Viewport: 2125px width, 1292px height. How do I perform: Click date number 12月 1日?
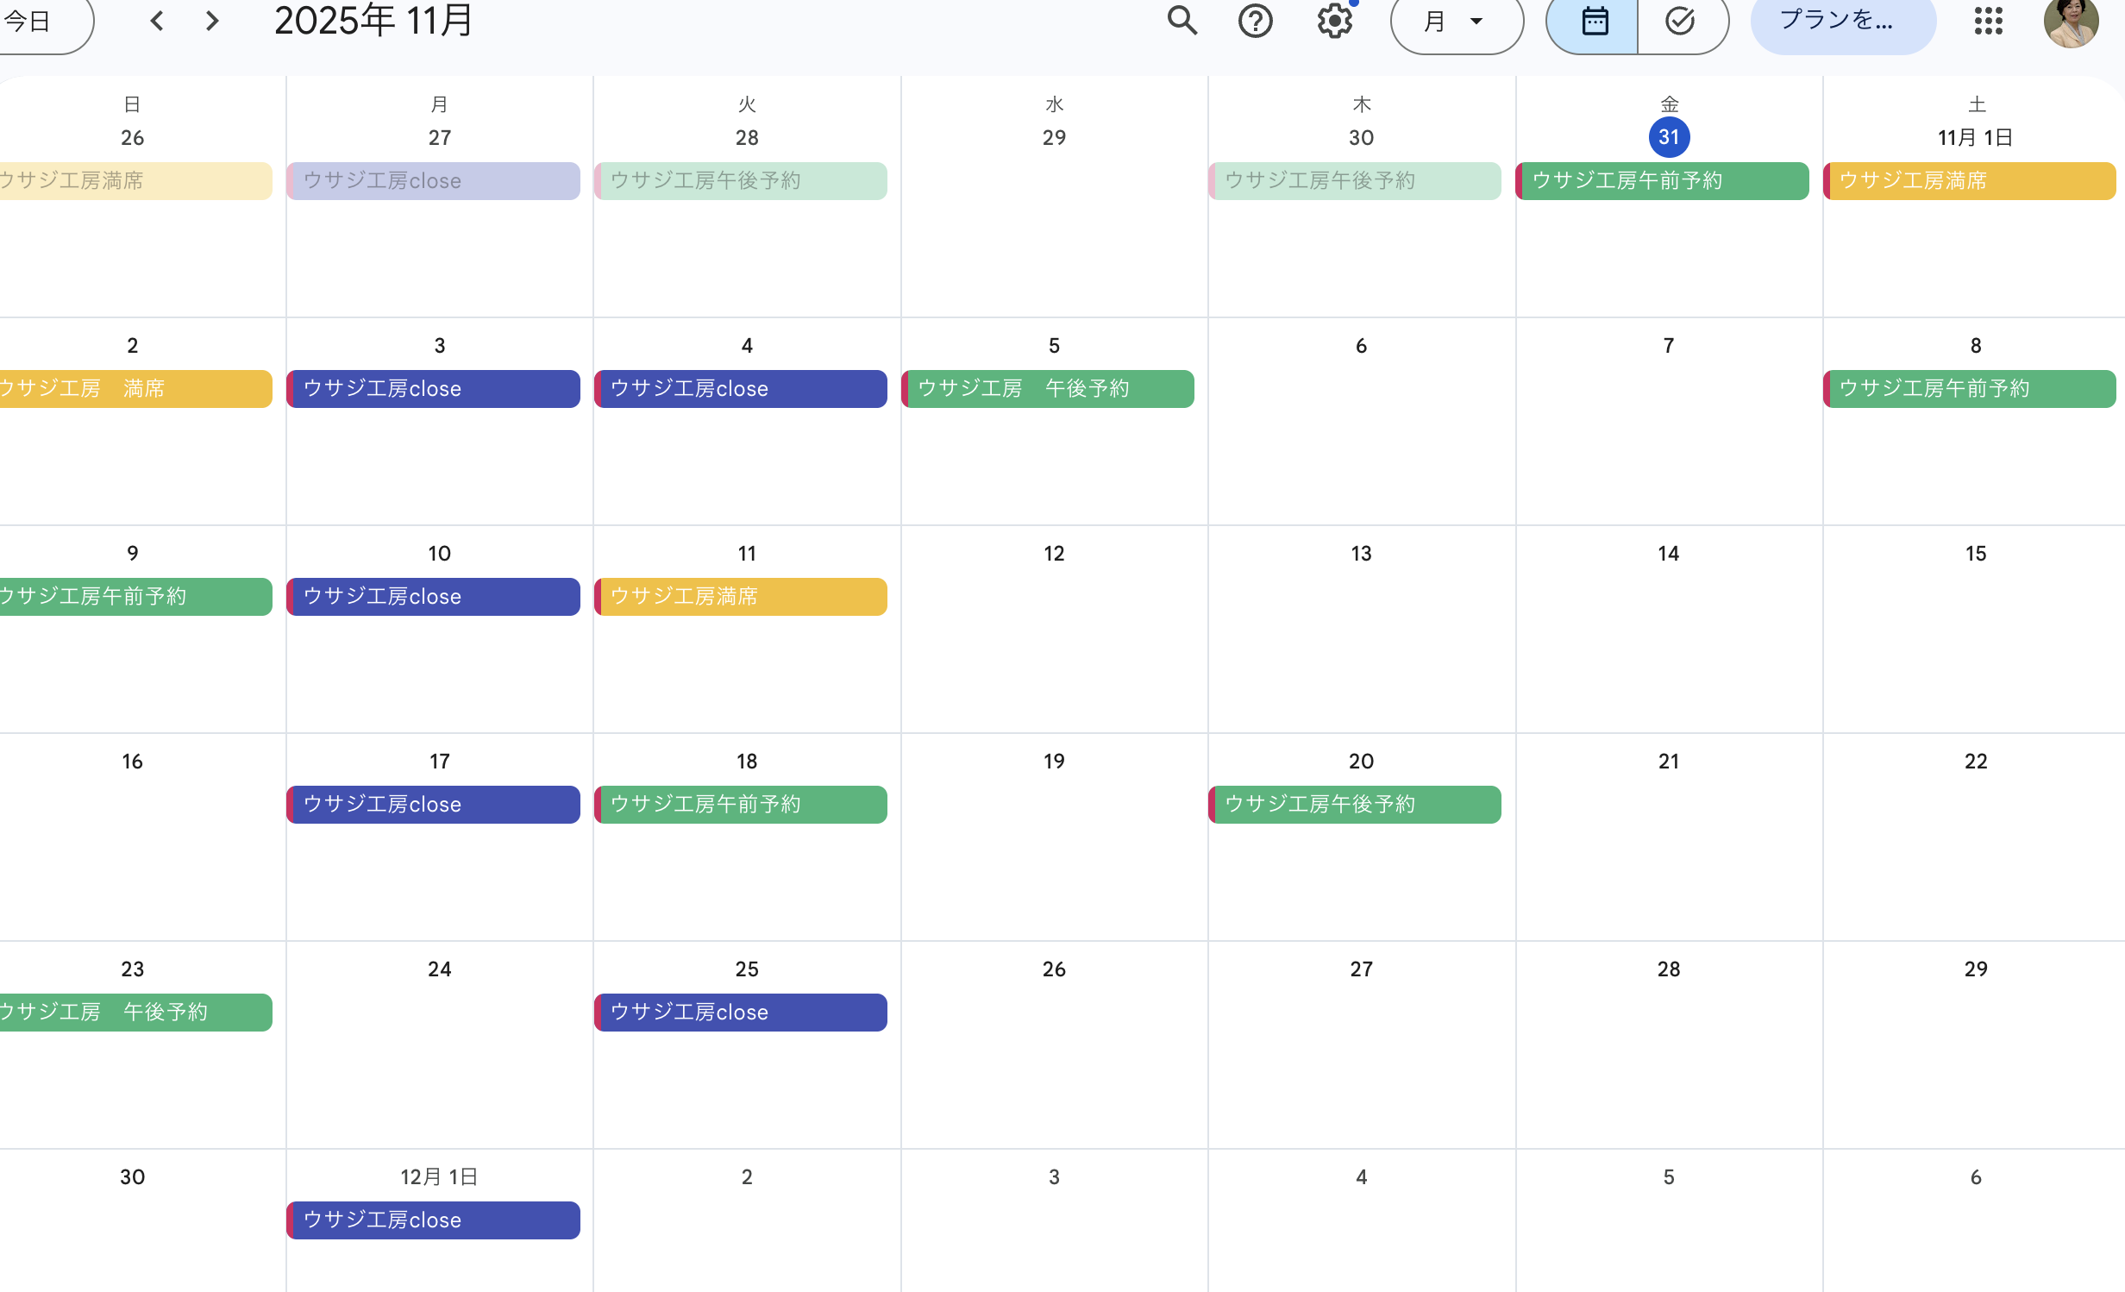click(x=439, y=1177)
